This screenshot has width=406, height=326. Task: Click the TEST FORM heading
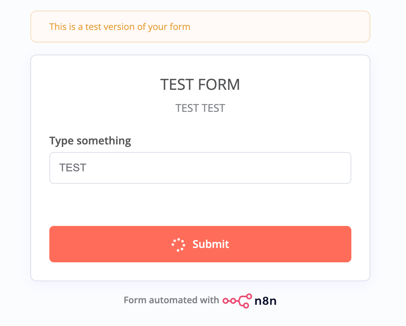[200, 85]
